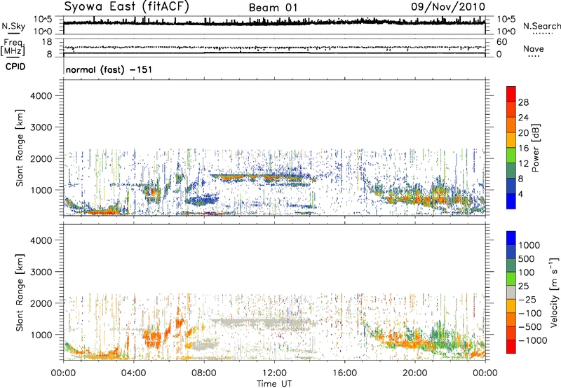Click the 'Beam 01' label

coord(273,8)
